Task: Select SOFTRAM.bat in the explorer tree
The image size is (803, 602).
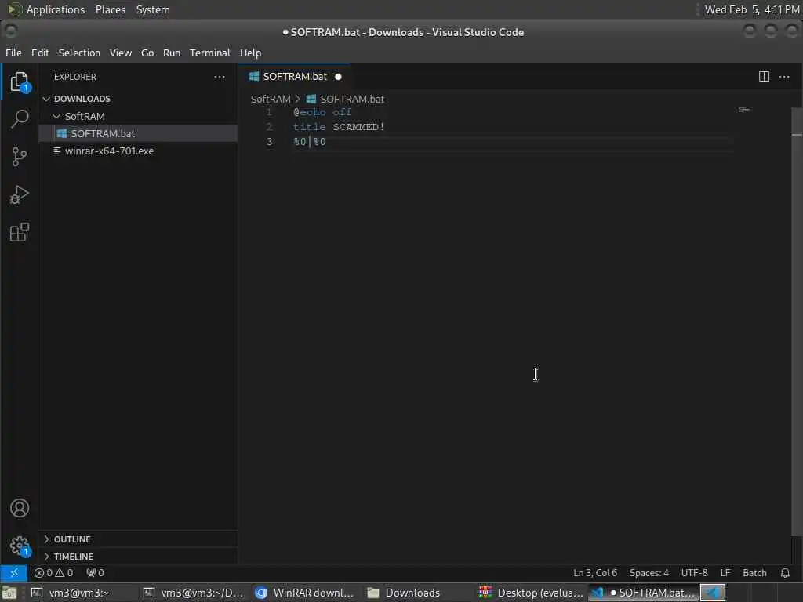Action: (x=138, y=133)
